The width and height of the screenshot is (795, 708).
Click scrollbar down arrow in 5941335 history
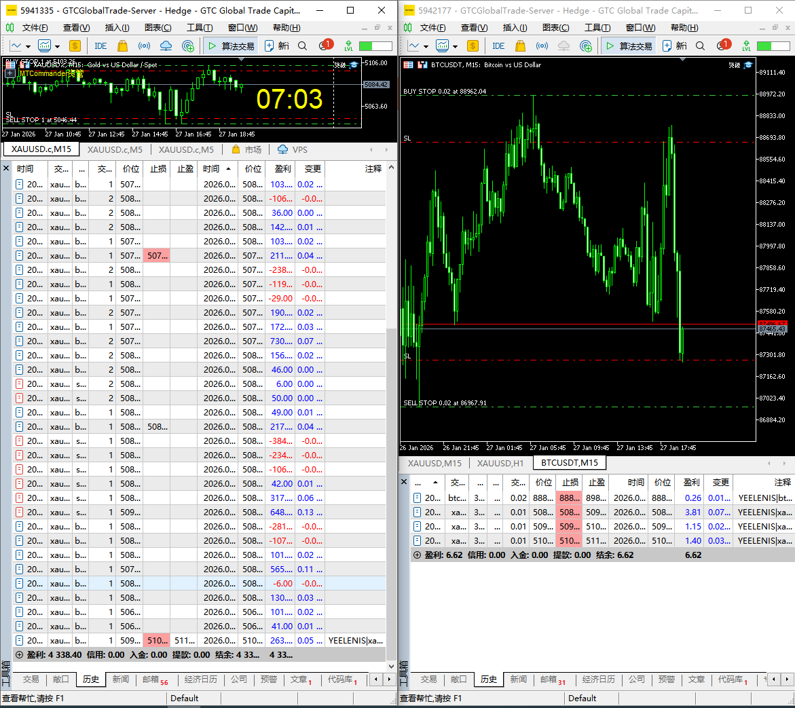[391, 667]
